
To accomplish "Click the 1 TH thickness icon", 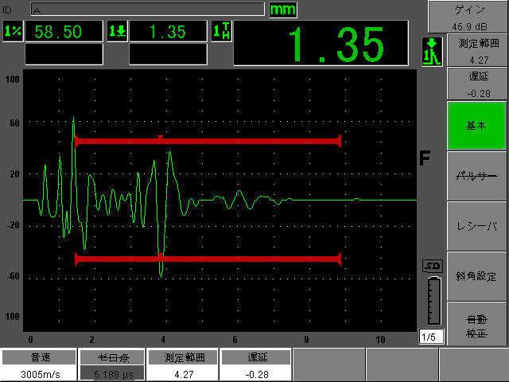I will click(222, 32).
